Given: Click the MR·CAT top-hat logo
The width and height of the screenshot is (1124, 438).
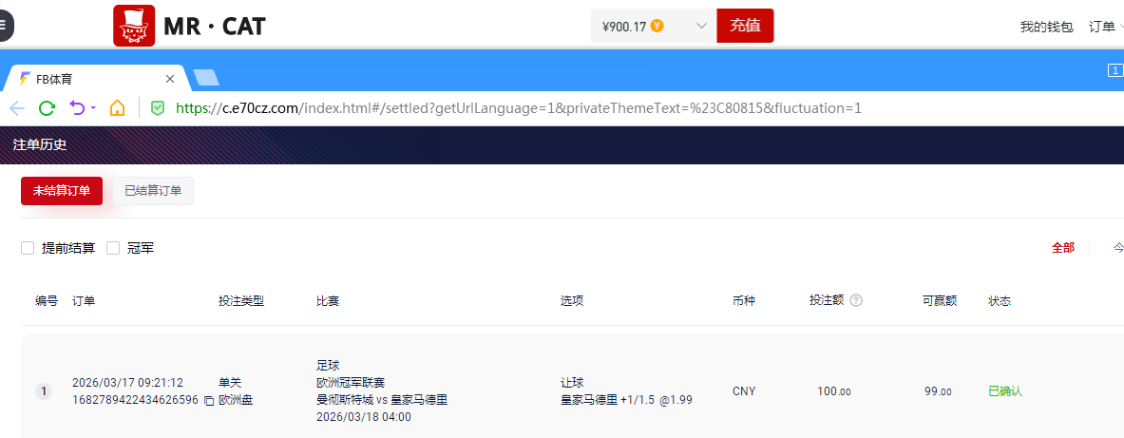Looking at the screenshot, I should (x=134, y=26).
